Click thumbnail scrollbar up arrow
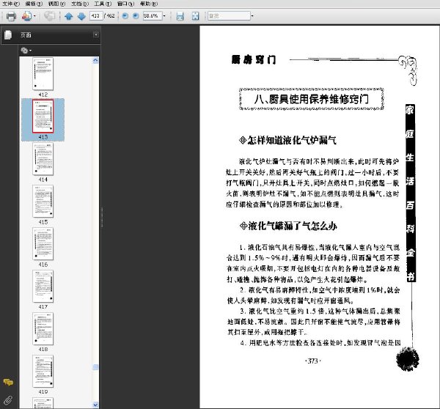This screenshot has height=409, width=440. (95, 60)
